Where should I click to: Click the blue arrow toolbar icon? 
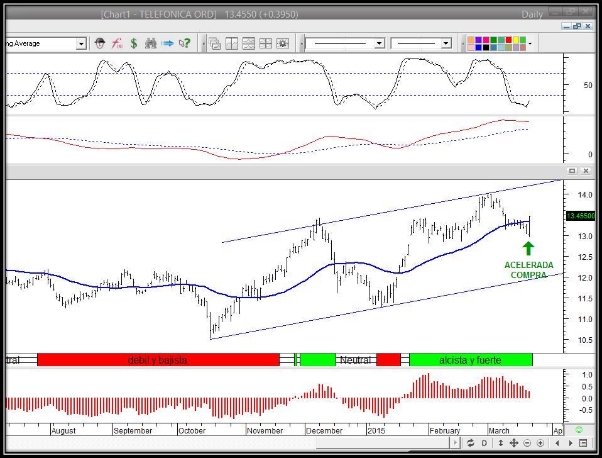[x=167, y=43]
